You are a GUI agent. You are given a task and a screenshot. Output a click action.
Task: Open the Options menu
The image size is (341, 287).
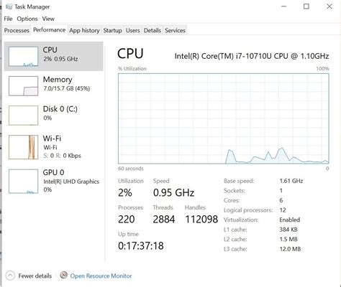(27, 19)
